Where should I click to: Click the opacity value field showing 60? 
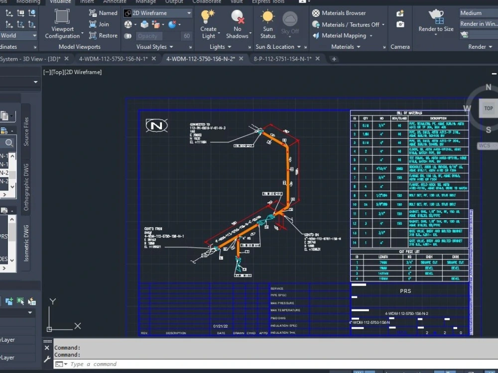tap(186, 36)
